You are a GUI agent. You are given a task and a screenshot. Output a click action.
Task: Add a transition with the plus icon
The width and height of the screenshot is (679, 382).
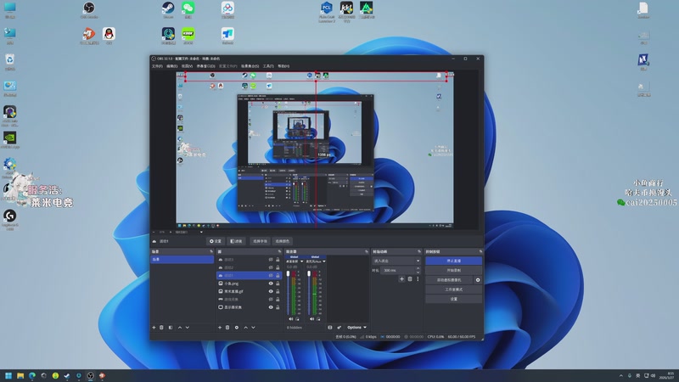(x=401, y=278)
